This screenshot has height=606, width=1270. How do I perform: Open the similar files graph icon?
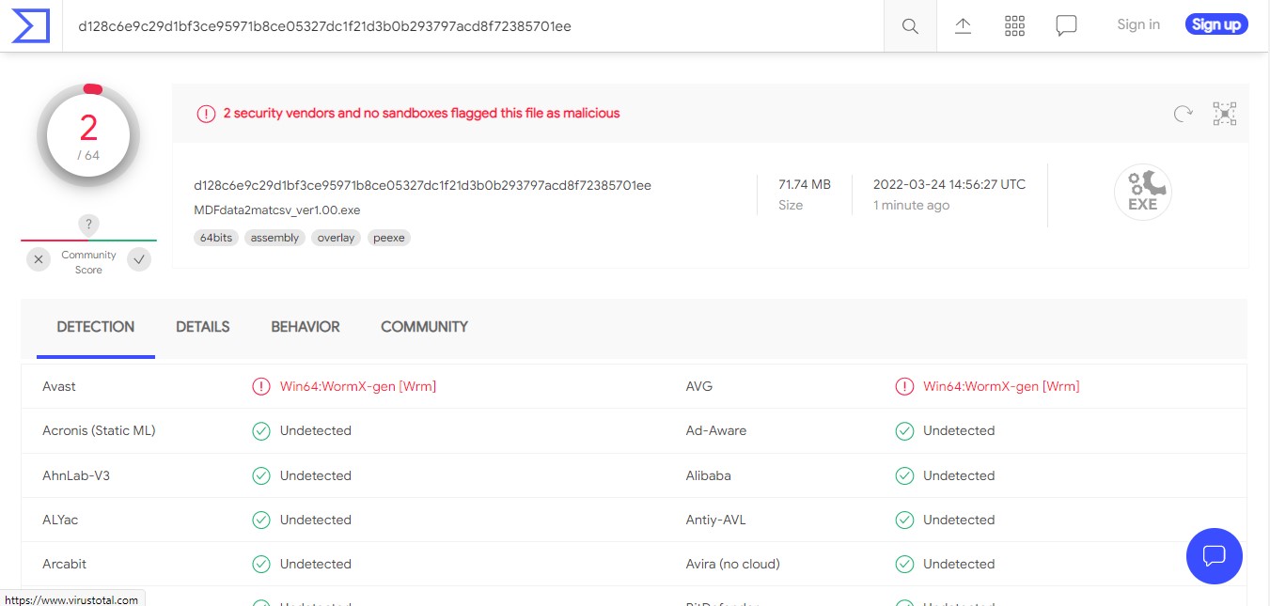coord(1225,114)
